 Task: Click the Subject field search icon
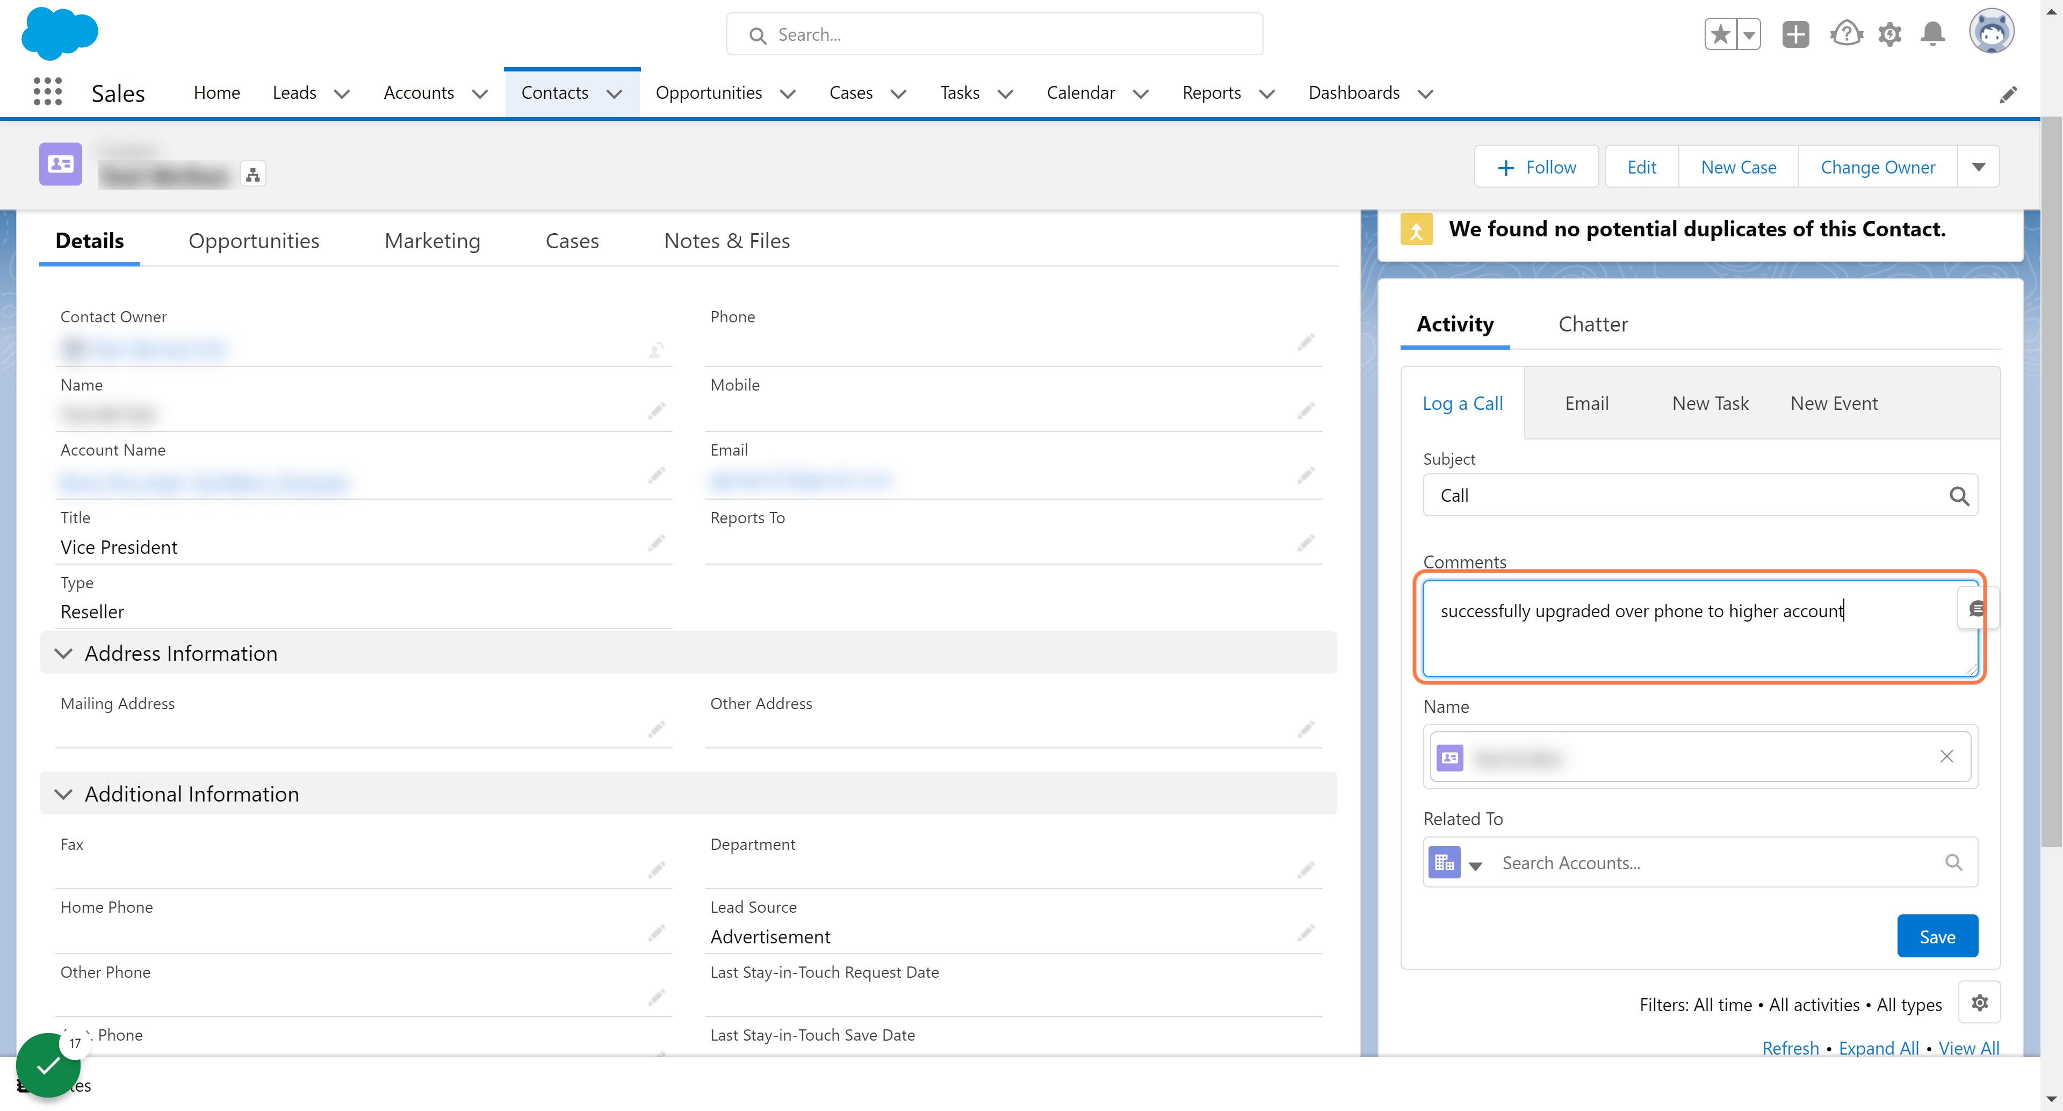click(1959, 496)
